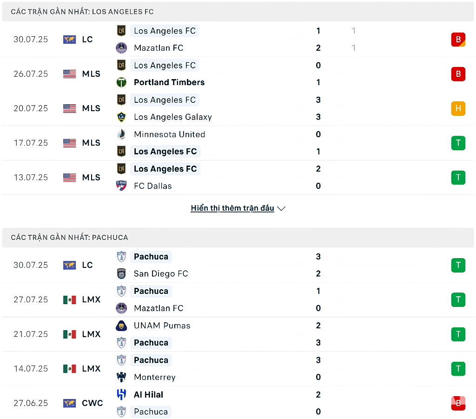Click the UNAM Pumas logo icon
This screenshot has height=419, width=476.
click(121, 326)
